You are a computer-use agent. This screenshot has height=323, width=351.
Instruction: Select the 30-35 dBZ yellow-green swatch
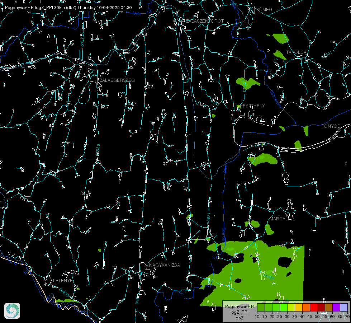[x=291, y=308]
